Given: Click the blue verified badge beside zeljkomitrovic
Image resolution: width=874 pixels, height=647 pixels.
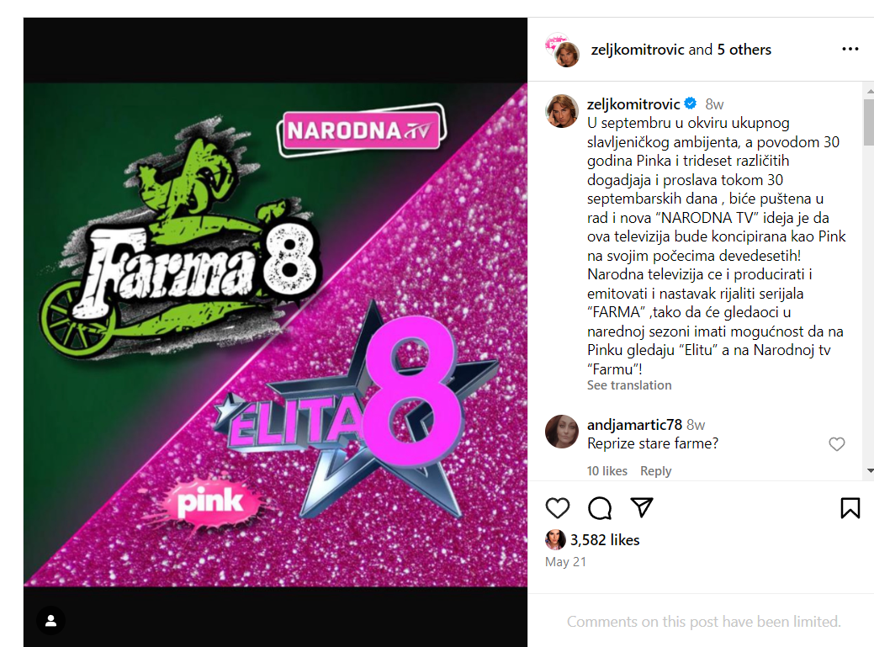Looking at the screenshot, I should click(691, 103).
